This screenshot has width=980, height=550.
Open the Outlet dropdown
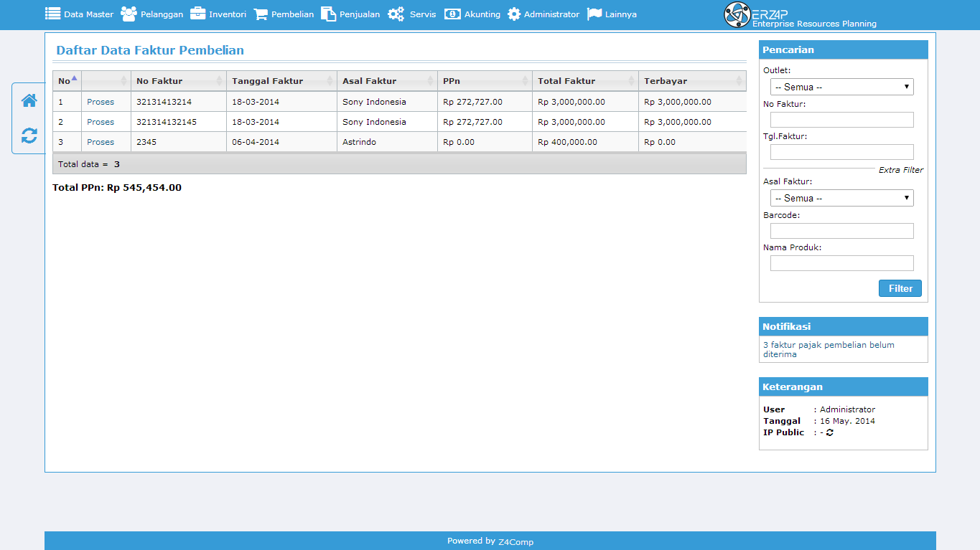point(841,87)
